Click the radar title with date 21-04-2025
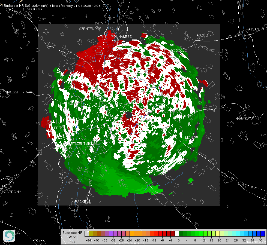This screenshot has height=245, width=267. [52, 6]
